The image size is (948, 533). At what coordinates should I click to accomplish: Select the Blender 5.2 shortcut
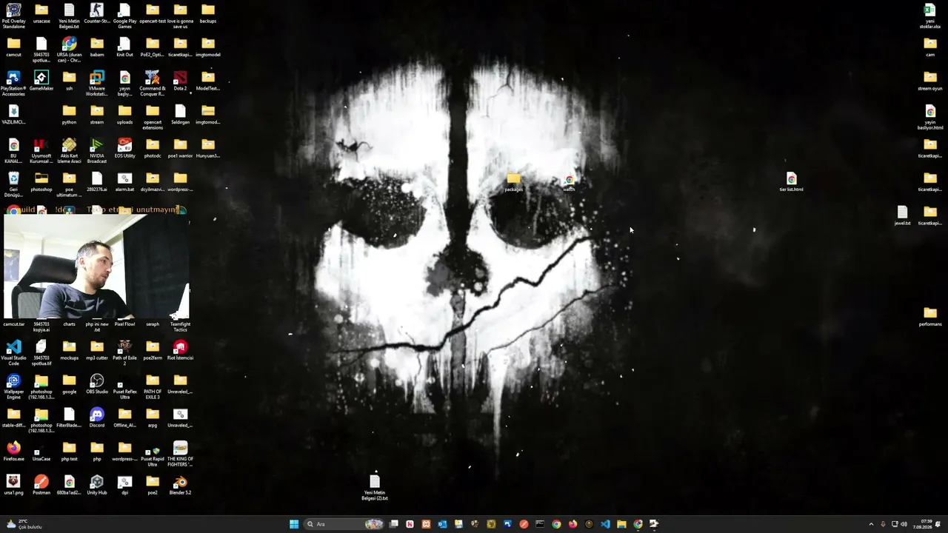[x=180, y=486]
